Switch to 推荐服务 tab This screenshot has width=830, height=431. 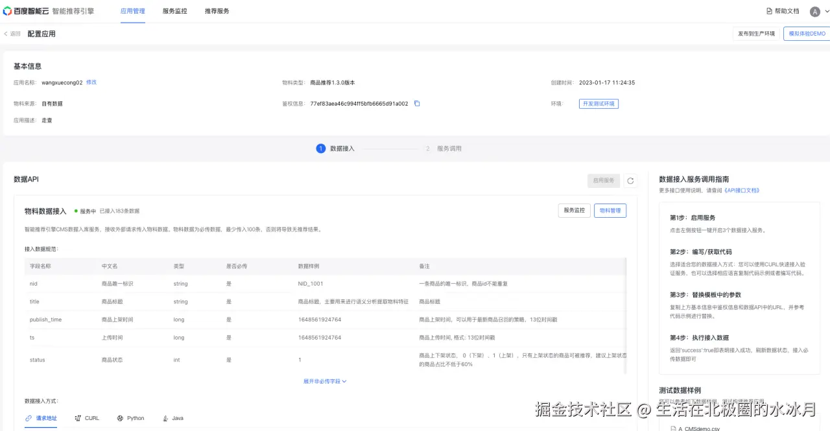[217, 11]
